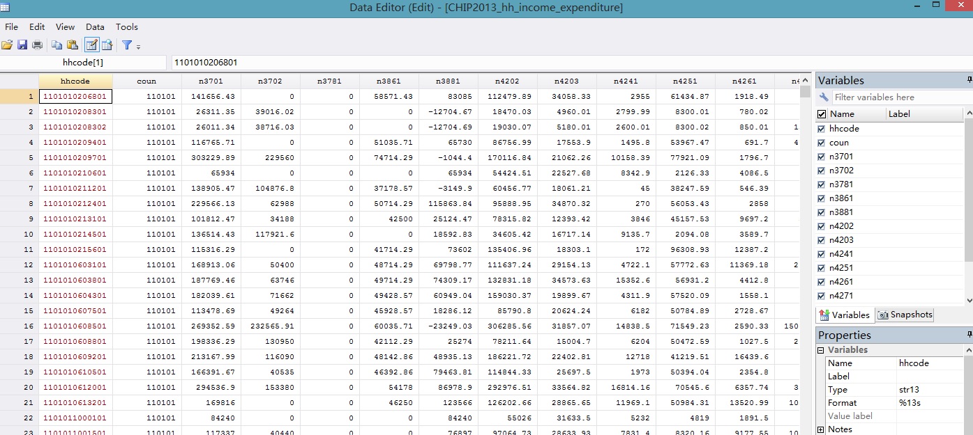The width and height of the screenshot is (973, 435).
Task: Sort by the Name column header in Variables
Action: [856, 114]
